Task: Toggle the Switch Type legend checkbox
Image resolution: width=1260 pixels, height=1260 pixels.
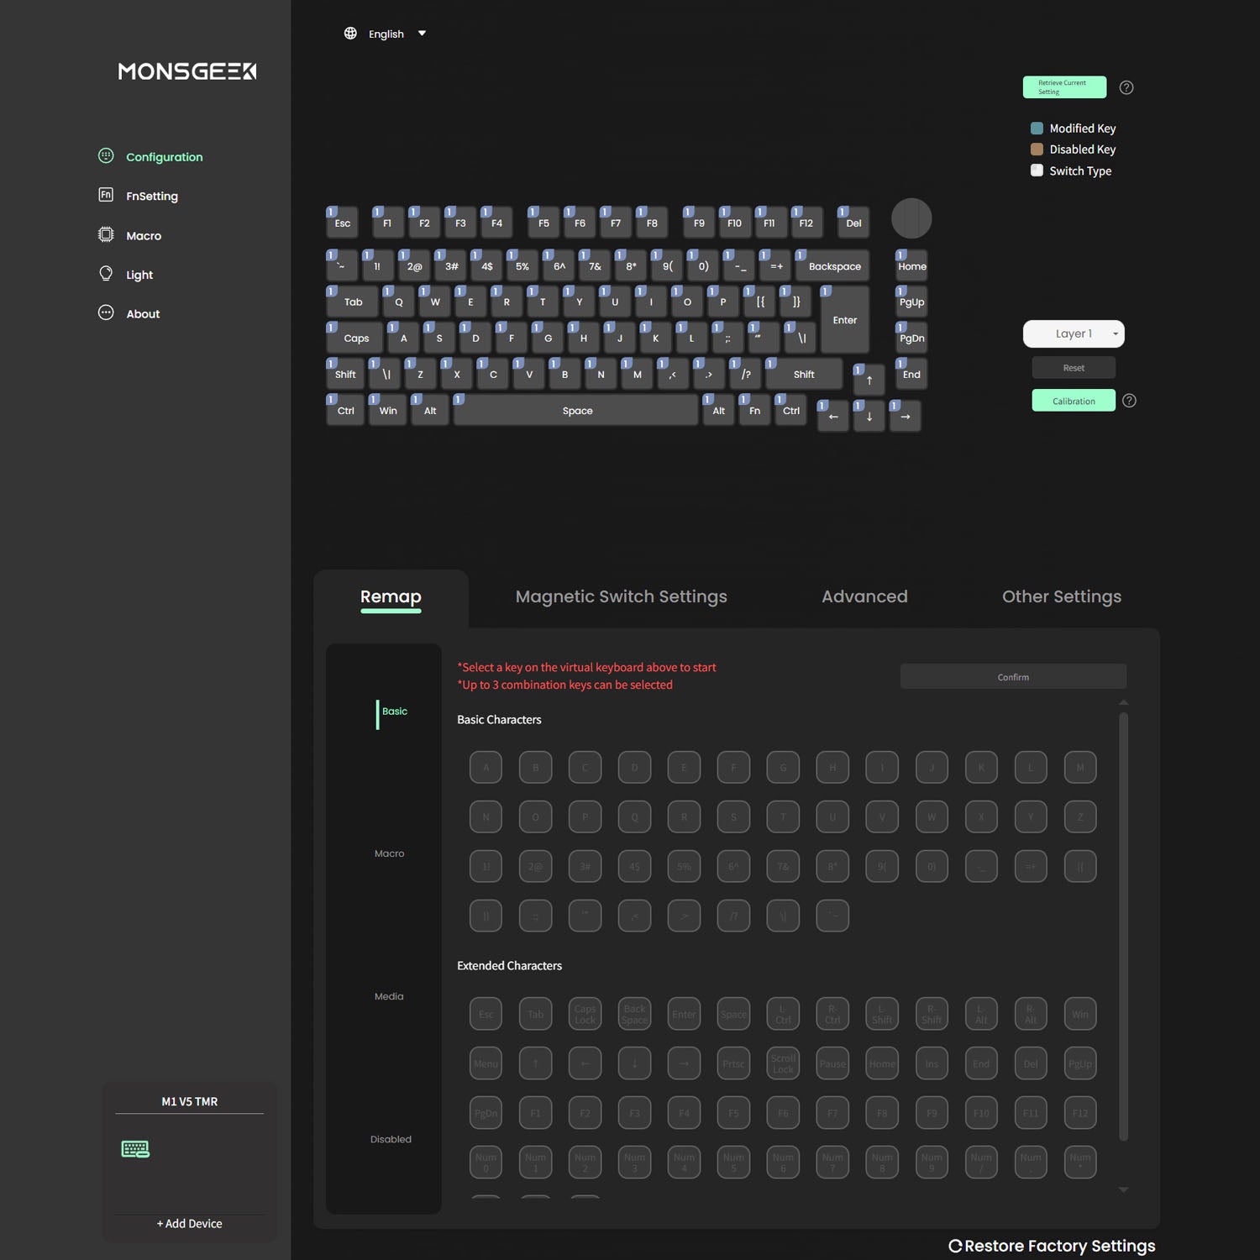Action: click(1037, 171)
